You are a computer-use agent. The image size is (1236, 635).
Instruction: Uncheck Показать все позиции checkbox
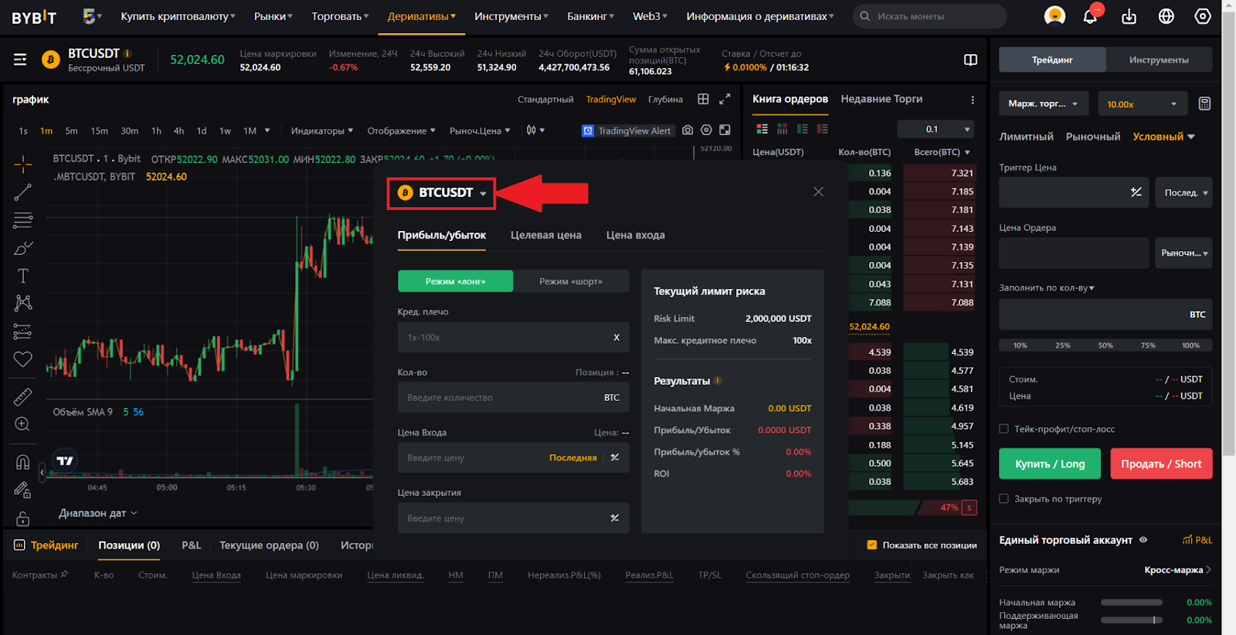871,545
